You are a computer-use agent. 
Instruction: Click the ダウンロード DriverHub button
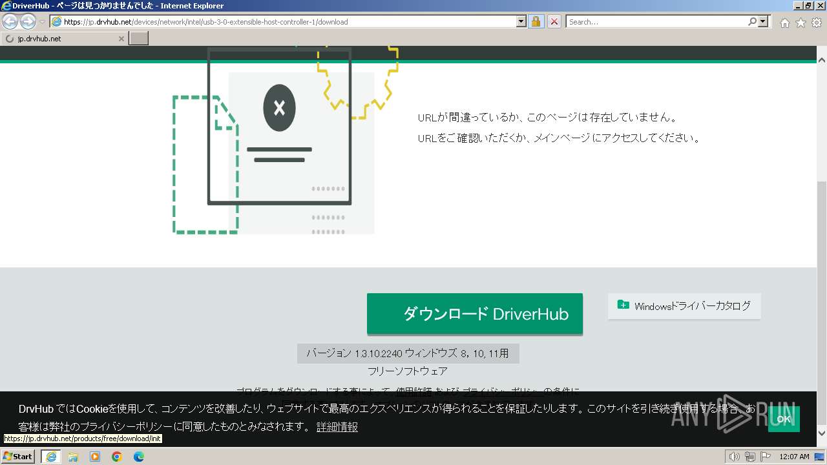point(475,314)
